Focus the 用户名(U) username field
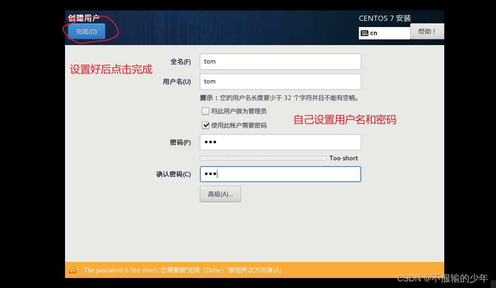This screenshot has width=496, height=288. tap(280, 82)
